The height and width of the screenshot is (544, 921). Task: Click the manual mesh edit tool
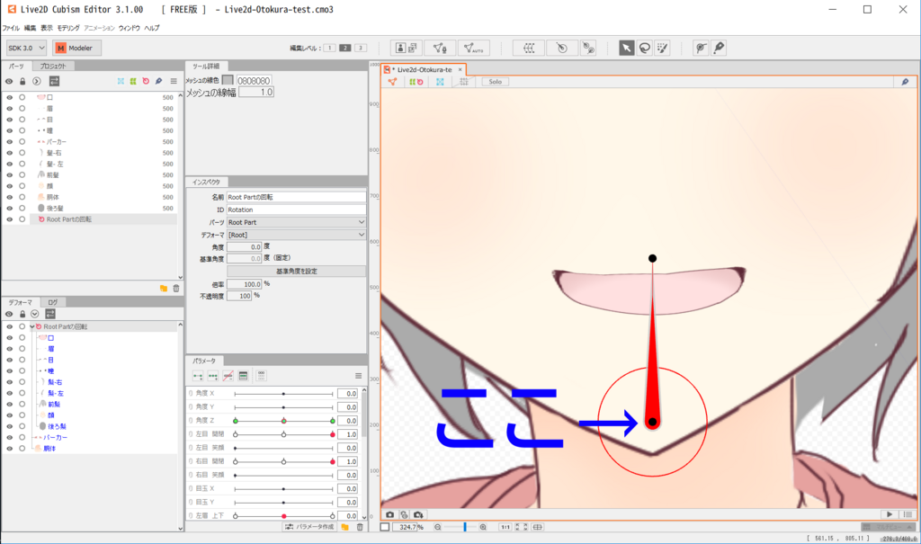[440, 49]
